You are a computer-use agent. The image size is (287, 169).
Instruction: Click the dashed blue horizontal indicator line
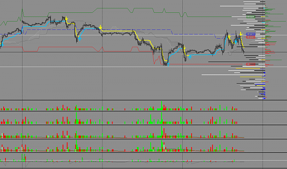(99, 29)
